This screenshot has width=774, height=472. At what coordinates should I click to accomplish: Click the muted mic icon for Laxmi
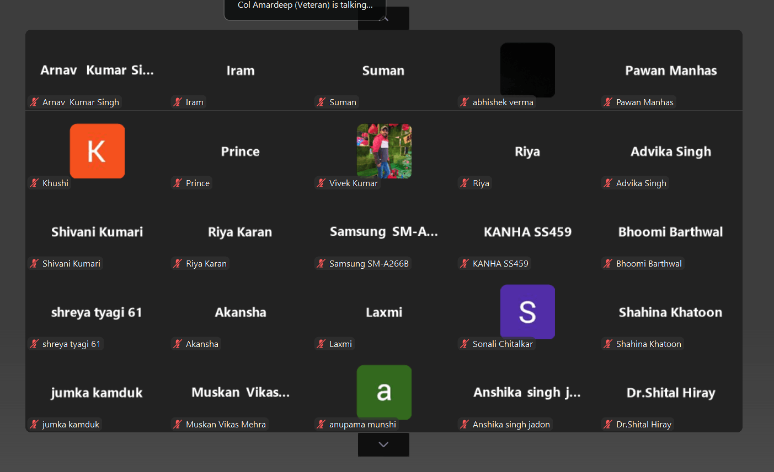[321, 344]
